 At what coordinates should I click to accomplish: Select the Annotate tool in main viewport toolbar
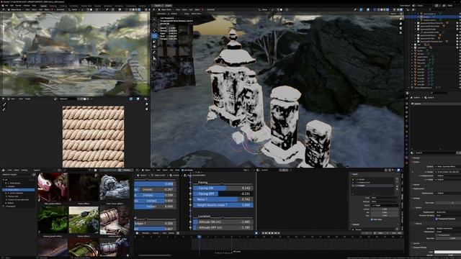155,53
